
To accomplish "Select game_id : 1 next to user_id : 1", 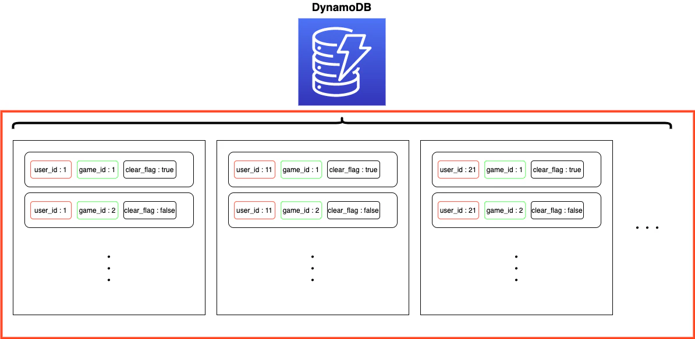I will pos(98,170).
